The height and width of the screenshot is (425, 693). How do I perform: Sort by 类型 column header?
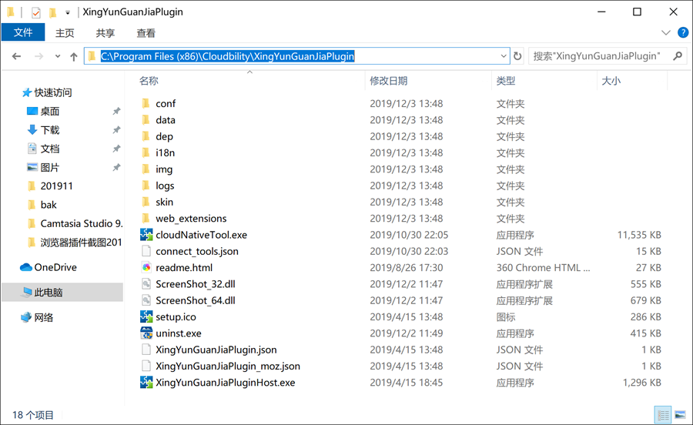click(506, 81)
